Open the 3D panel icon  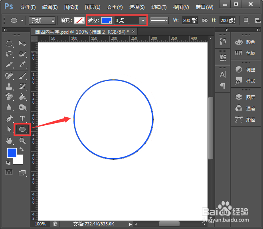[x=223, y=58]
